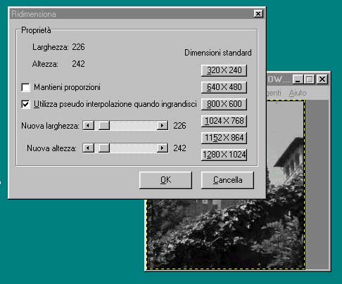Minimize the background image window
The width and height of the screenshot is (342, 284).
click(298, 79)
